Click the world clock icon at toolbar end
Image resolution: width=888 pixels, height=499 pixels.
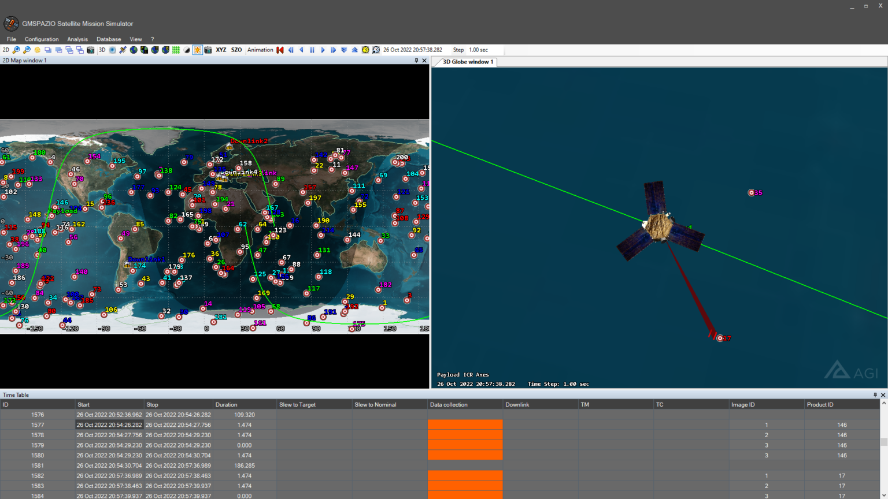coord(376,50)
